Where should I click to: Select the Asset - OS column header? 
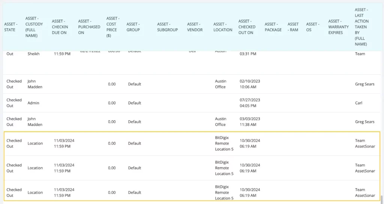click(312, 27)
